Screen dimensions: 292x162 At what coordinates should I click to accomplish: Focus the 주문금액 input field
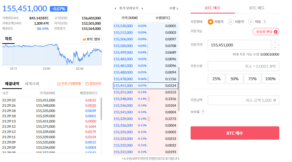(x=244, y=100)
